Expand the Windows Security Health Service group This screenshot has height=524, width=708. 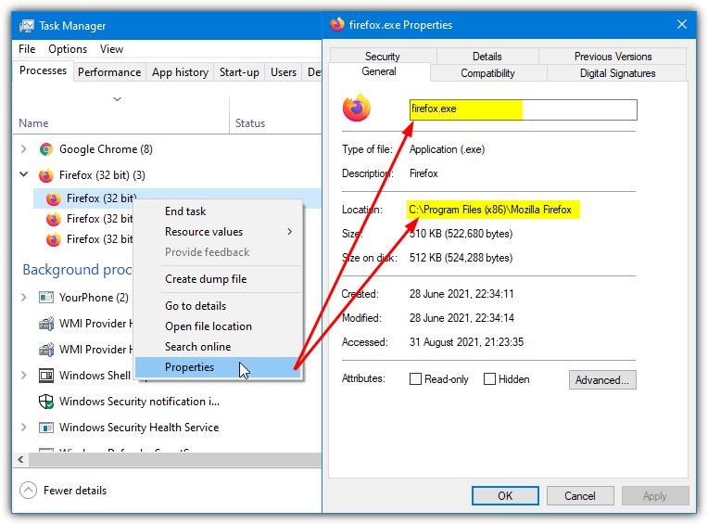point(24,427)
